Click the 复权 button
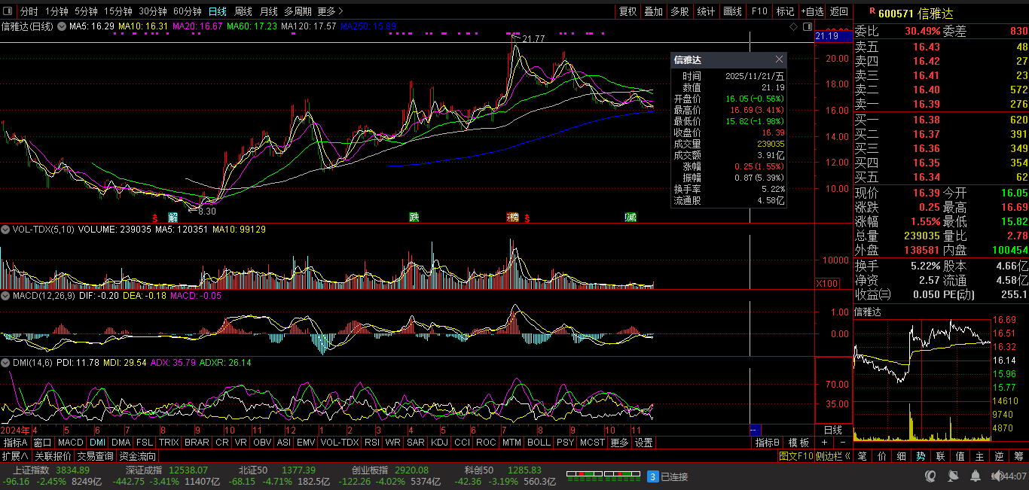The image size is (1029, 490). point(628,11)
